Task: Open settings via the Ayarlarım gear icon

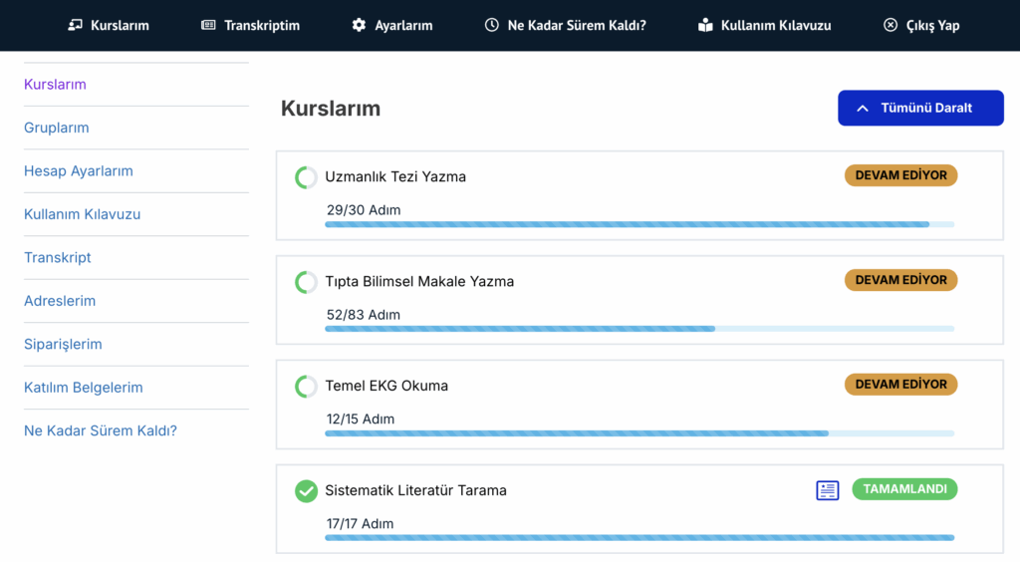Action: [359, 25]
